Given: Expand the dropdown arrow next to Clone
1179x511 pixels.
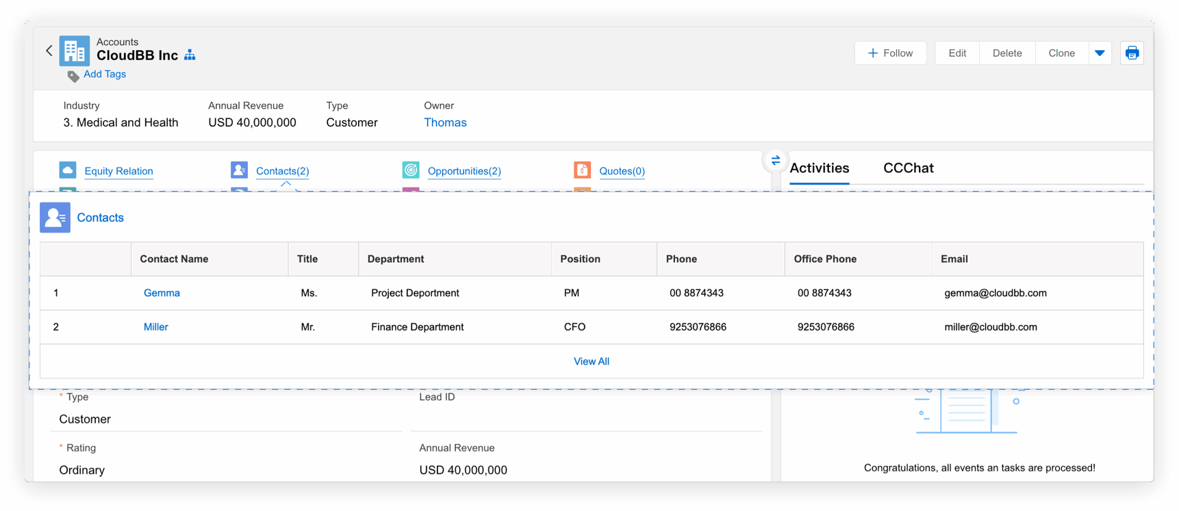Looking at the screenshot, I should [1100, 53].
